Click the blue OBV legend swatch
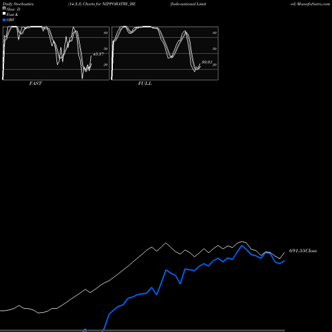Screen dimensions: 332x332 pyautogui.click(x=4, y=20)
